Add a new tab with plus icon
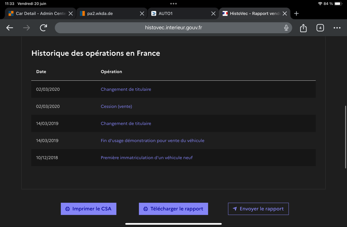Viewport: 347px width, 227px height. 296,13
